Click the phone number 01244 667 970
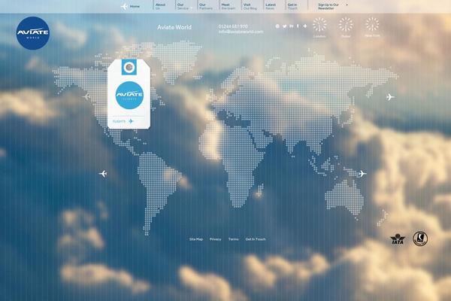The height and width of the screenshot is (301, 451). point(233,26)
